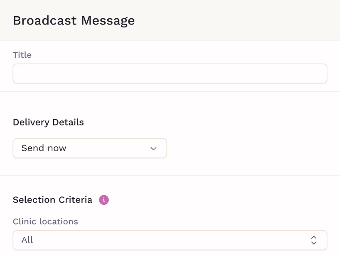Click the Delivery Details section heading
Image resolution: width=340 pixels, height=255 pixels.
point(48,122)
